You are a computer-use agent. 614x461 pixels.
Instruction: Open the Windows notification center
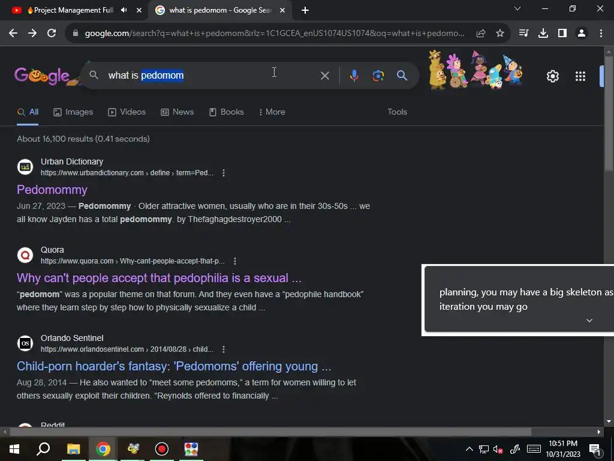coord(595,449)
